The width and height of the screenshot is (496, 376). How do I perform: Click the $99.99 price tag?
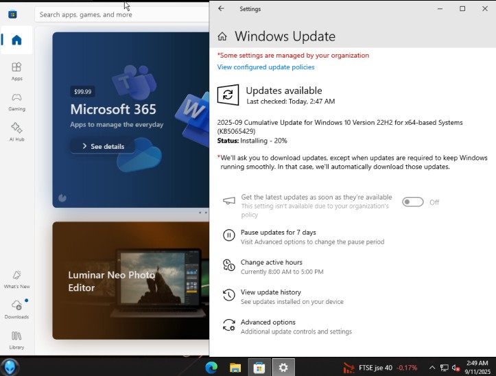coord(82,92)
